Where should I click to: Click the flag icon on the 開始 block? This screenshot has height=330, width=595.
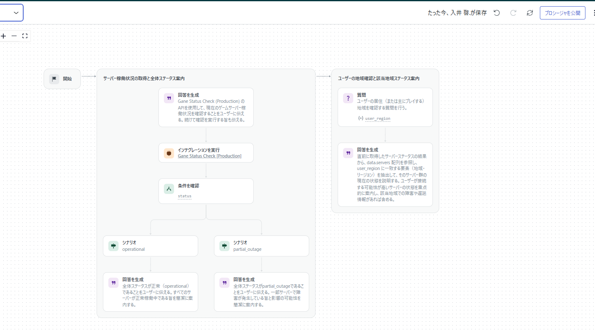(x=54, y=78)
